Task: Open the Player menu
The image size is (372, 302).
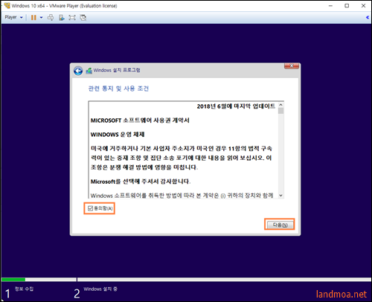Action: tap(13, 17)
